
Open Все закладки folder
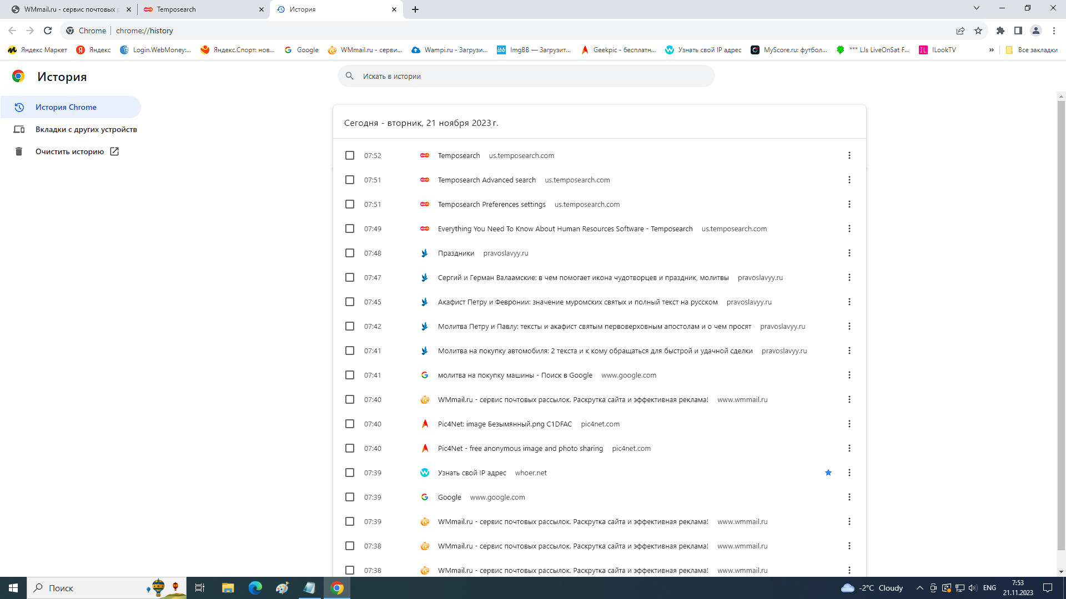click(1032, 50)
